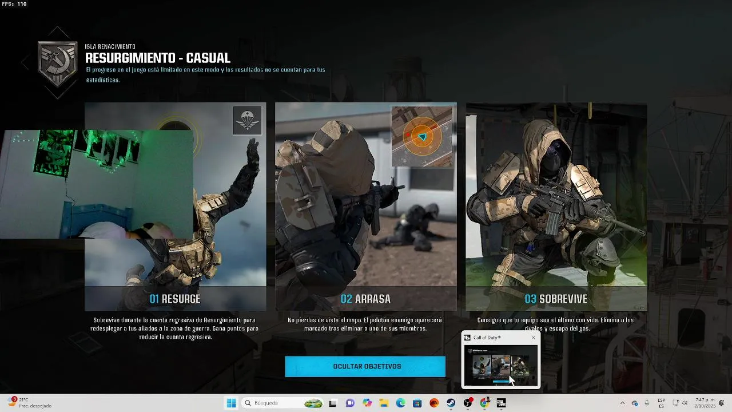Open File Explorer from the taskbar
732x412 pixels.
coord(384,403)
